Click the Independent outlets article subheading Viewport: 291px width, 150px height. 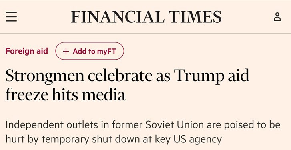coord(143,132)
